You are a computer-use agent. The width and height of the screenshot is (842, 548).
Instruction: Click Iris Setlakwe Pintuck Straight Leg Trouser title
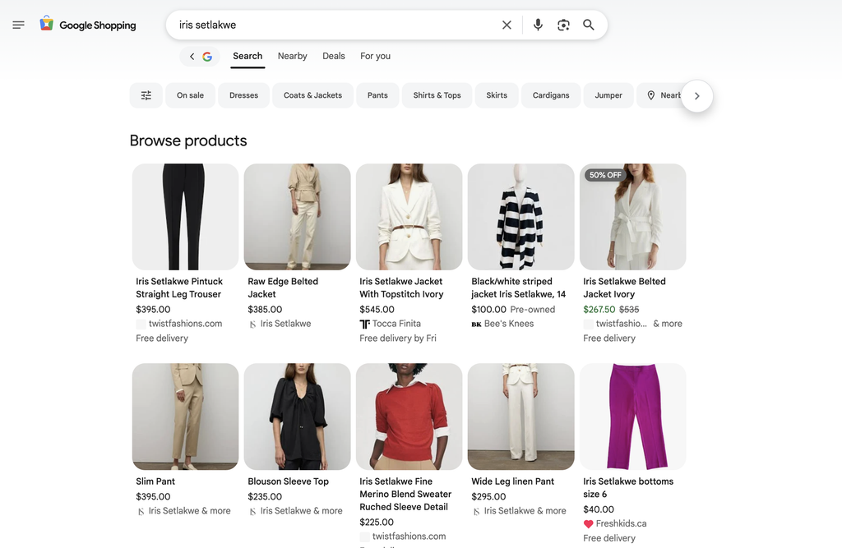178,288
